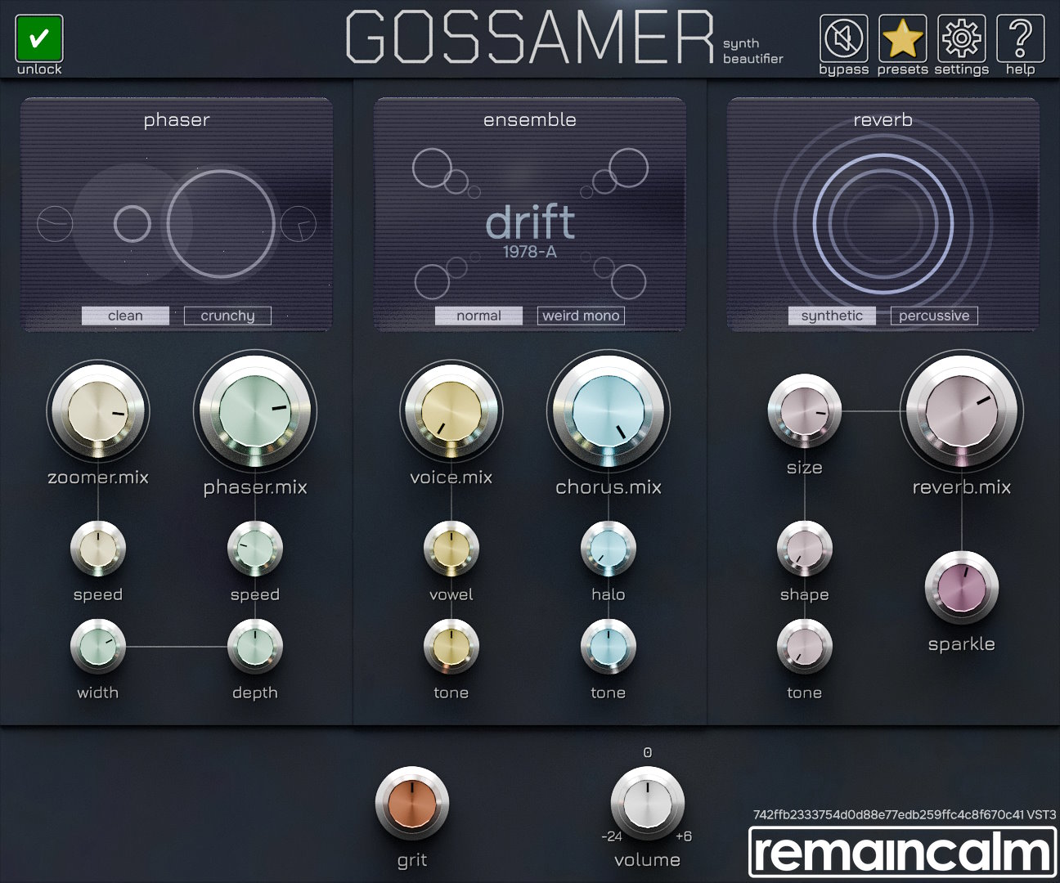Select weird mono ensemble mode

pos(581,316)
